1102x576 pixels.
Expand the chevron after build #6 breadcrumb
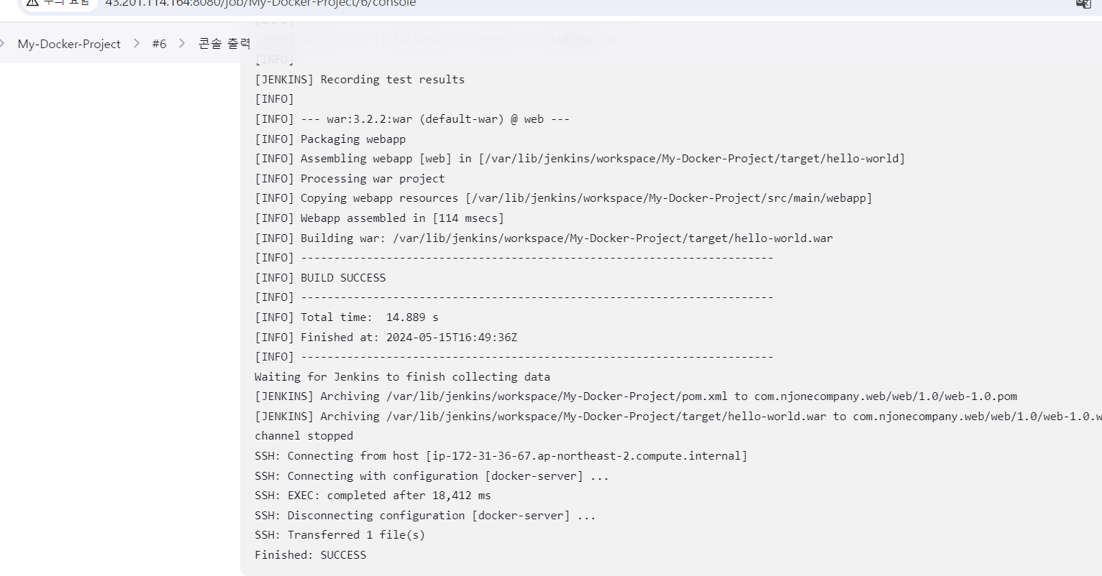click(182, 44)
